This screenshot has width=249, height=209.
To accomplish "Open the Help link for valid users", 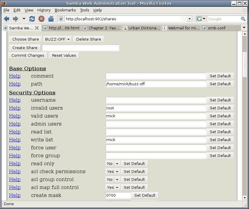I will 15,116.
